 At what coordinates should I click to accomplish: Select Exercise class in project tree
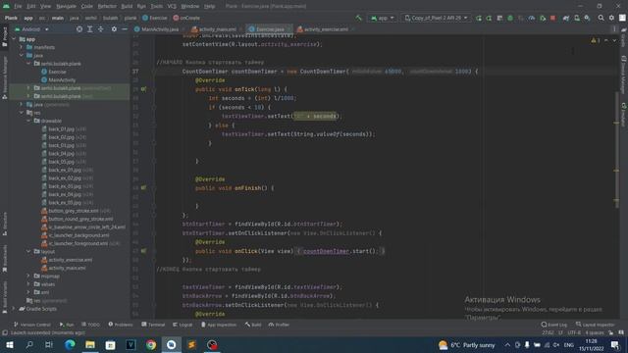click(57, 72)
